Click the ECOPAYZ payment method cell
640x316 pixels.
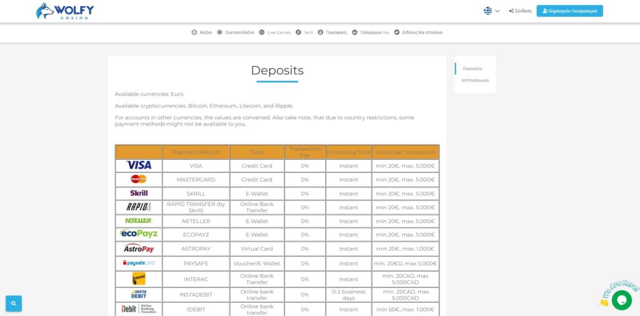(196, 234)
